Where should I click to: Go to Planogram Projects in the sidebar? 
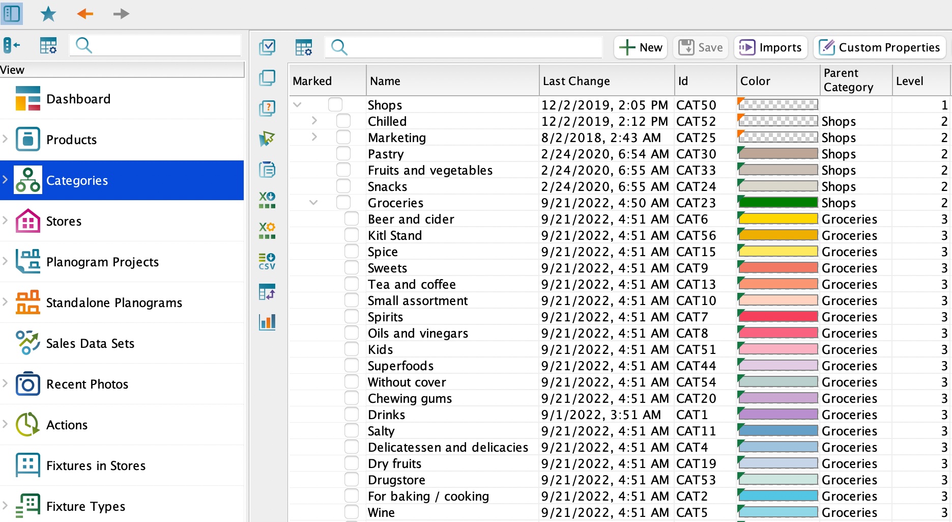102,262
